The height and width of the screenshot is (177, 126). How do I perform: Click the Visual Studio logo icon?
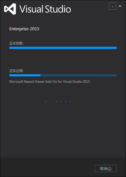click(x=10, y=9)
